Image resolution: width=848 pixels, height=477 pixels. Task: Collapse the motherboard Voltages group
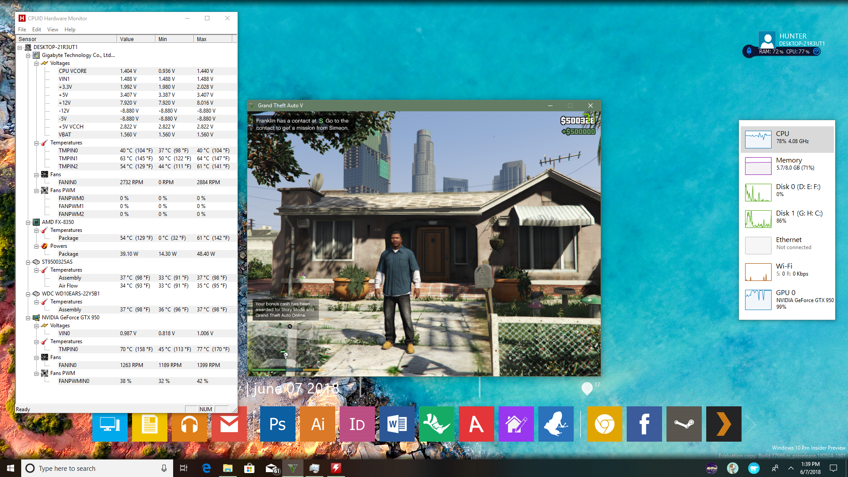(37, 64)
